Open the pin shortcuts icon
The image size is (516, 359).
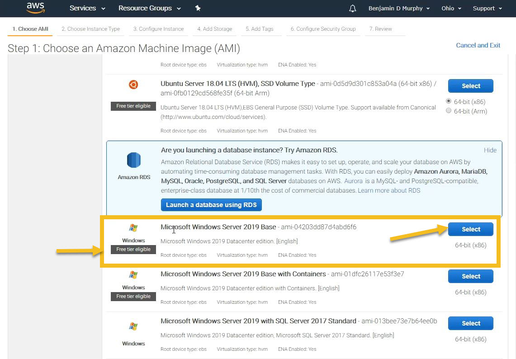(x=198, y=8)
